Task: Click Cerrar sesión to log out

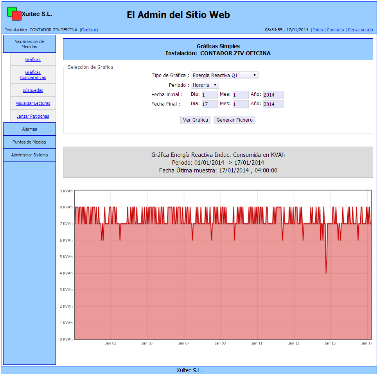Action: click(x=360, y=30)
